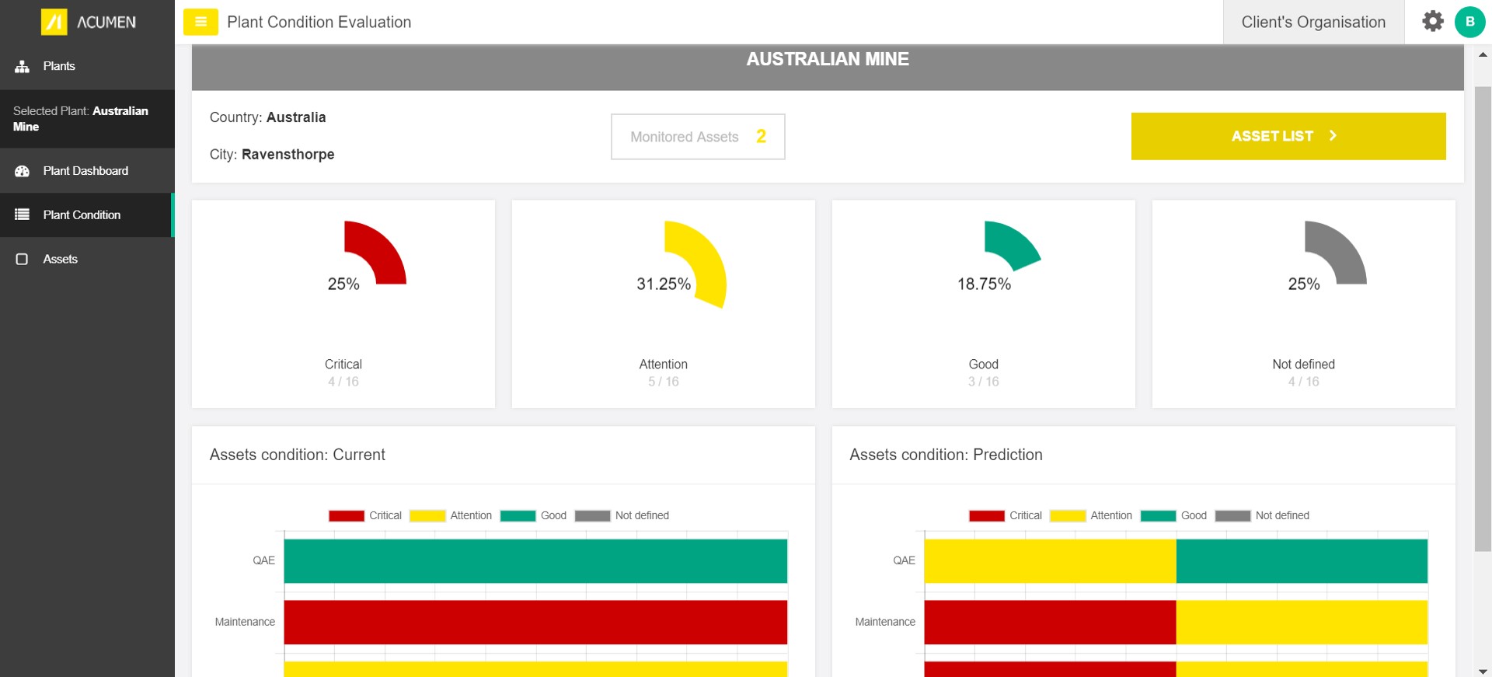Click the Plants hierarchy icon
Viewport: 1492px width, 677px height.
23,66
